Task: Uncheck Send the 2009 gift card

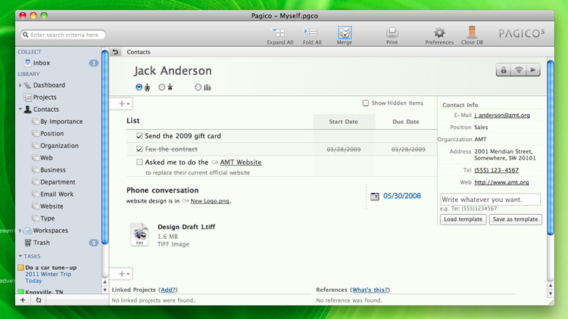Action: click(139, 136)
